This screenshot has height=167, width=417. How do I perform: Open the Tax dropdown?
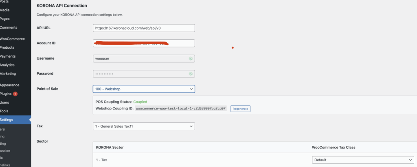coord(144,126)
